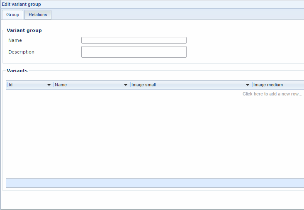Click the Image medium column header
The width and height of the screenshot is (304, 210).
click(268, 85)
